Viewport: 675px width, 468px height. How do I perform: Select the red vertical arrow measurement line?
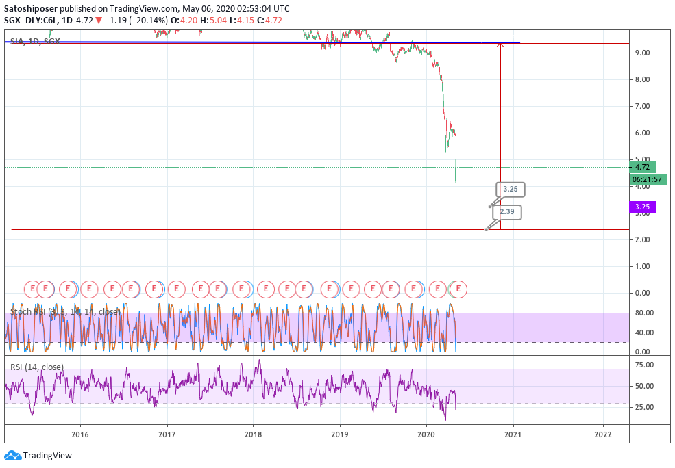(x=500, y=137)
